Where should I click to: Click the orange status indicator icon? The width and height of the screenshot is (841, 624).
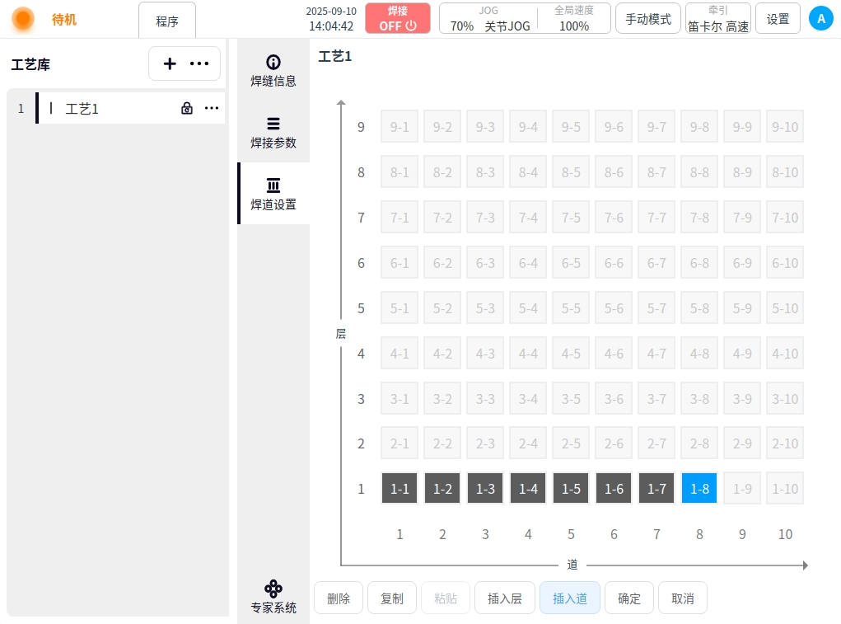(x=23, y=18)
